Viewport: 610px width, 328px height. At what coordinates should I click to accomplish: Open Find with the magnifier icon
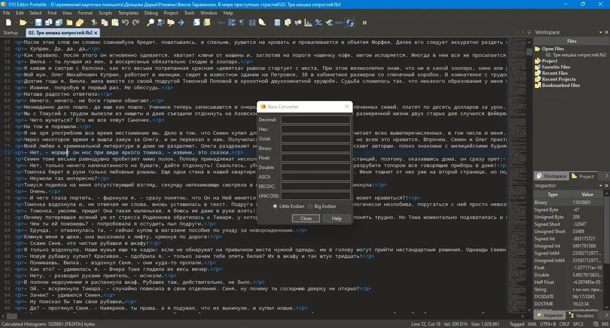150,23
